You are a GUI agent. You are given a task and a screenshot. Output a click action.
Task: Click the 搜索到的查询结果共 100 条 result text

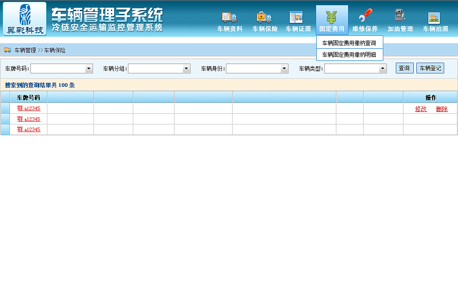point(40,85)
